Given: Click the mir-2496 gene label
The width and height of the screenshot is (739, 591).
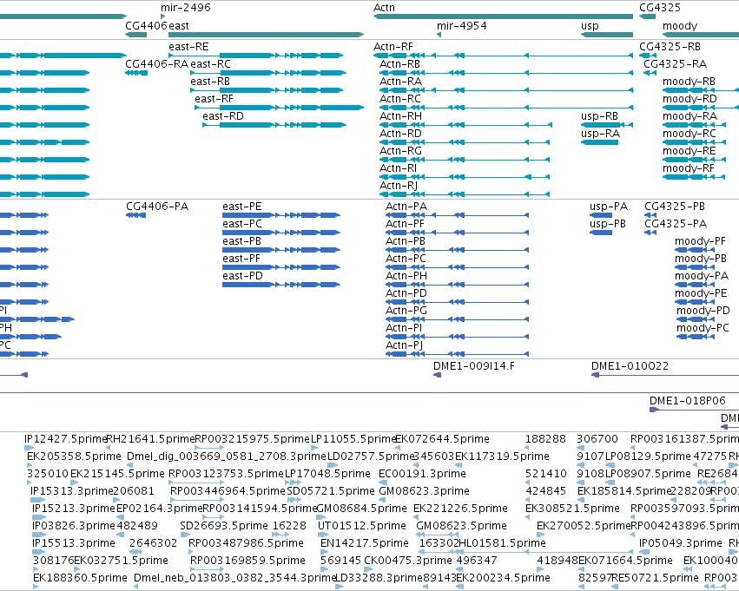Looking at the screenshot, I should click(186, 8).
